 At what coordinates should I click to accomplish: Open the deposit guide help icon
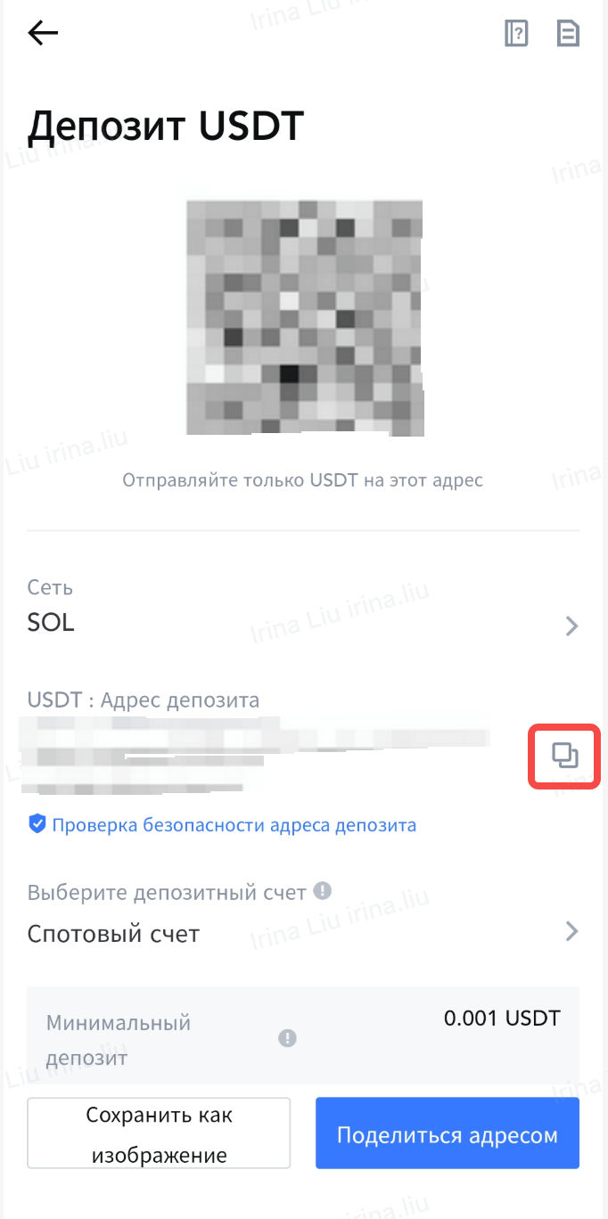point(516,34)
